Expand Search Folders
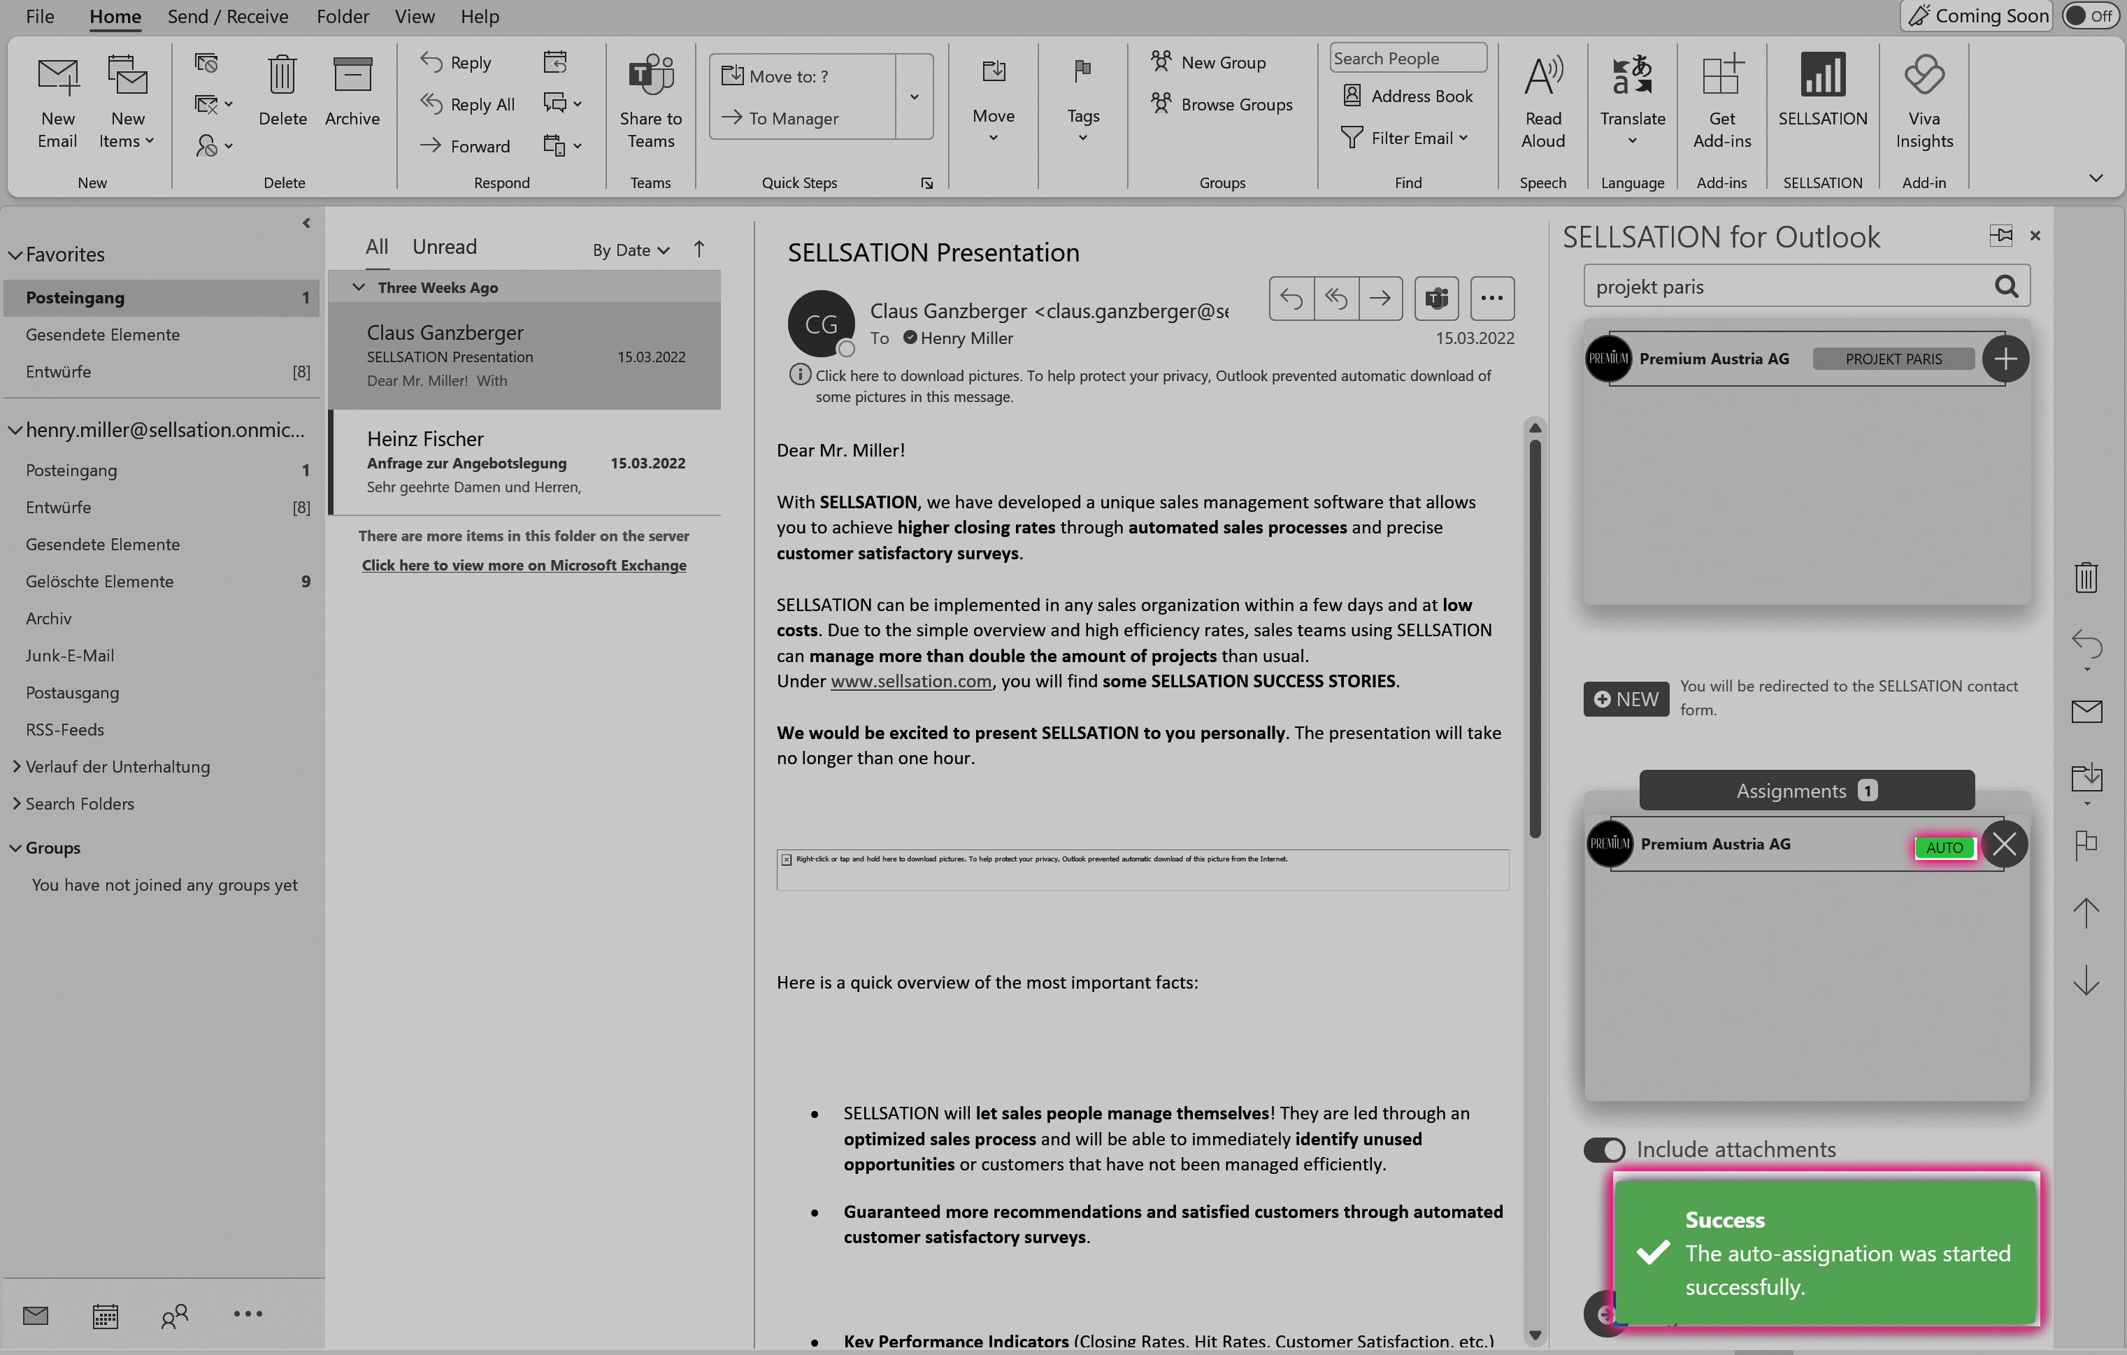 pyautogui.click(x=16, y=803)
